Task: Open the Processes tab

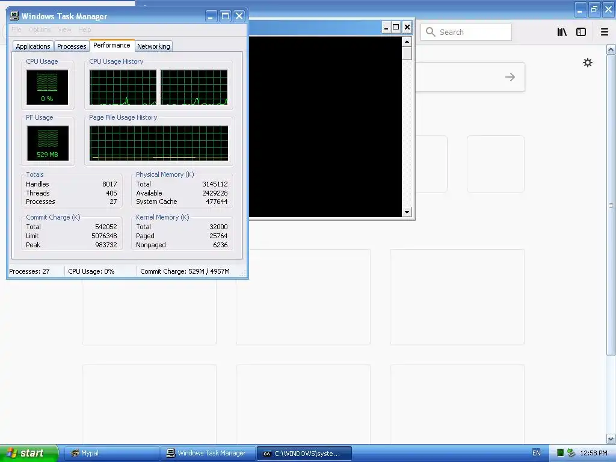Action: coord(72,46)
